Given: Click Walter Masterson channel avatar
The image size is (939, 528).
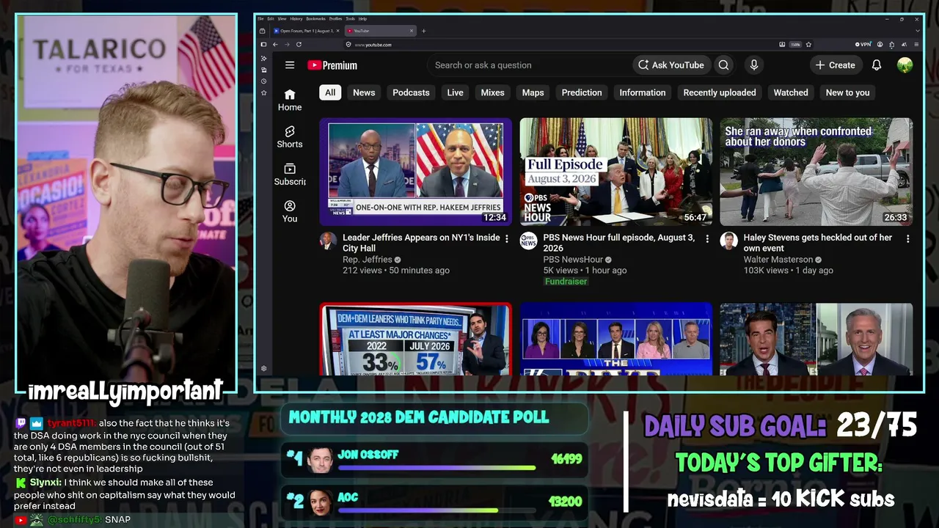Looking at the screenshot, I should tap(729, 241).
